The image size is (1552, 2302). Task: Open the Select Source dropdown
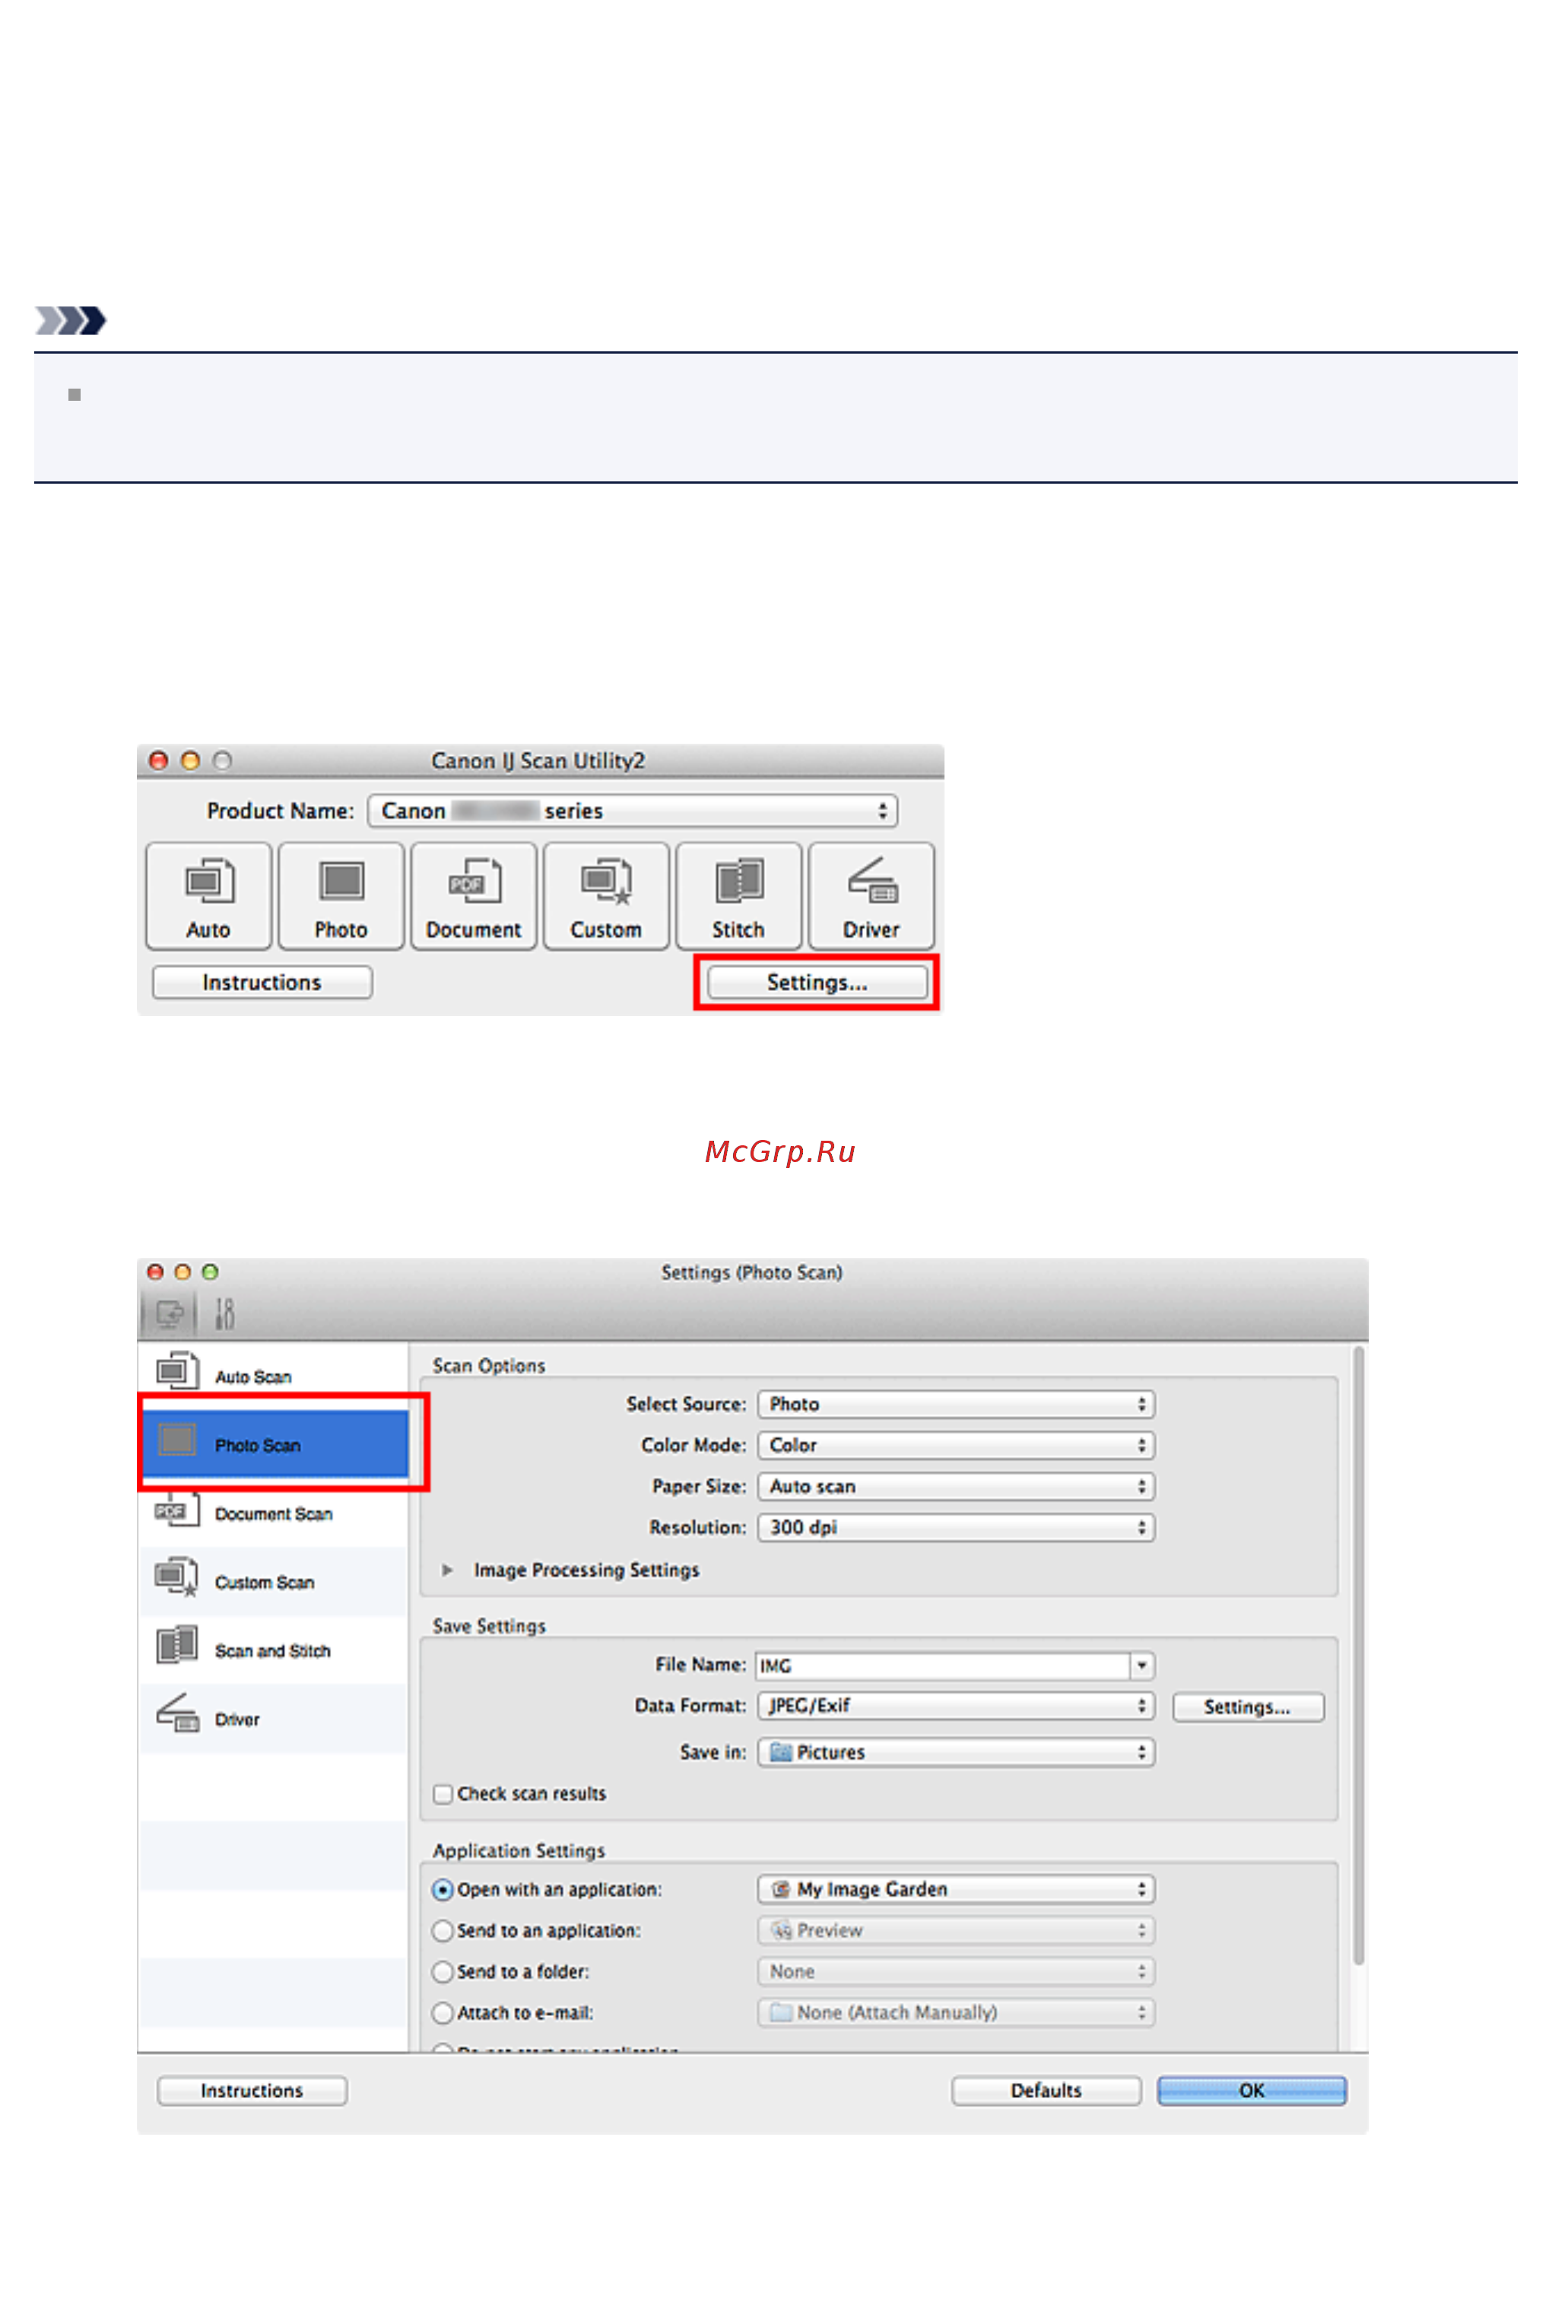(x=956, y=1405)
